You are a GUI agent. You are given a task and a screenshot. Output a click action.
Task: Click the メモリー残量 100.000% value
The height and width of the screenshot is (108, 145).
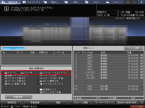click(x=139, y=12)
